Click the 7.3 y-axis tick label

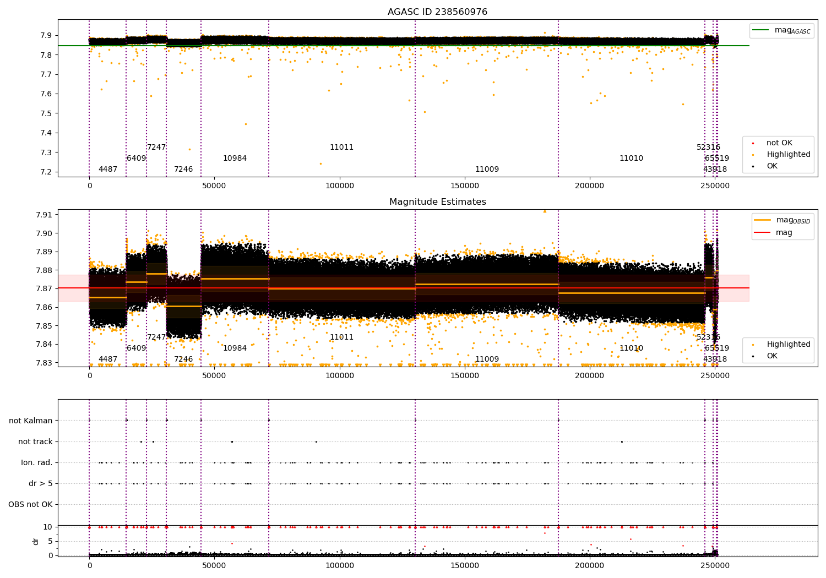click(46, 152)
